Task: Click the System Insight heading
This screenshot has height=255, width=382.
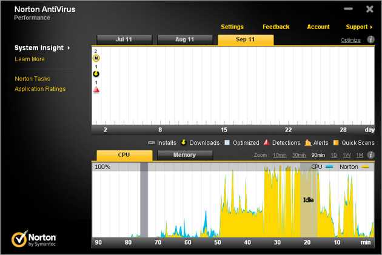Action: tap(39, 48)
